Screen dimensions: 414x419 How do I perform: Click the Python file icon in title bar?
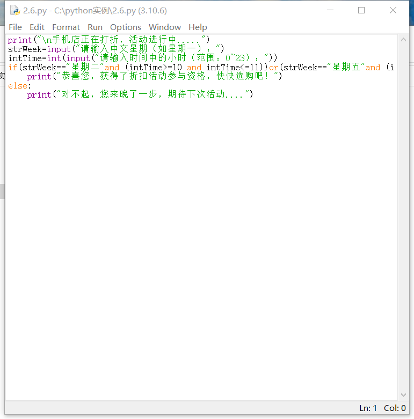(x=15, y=10)
